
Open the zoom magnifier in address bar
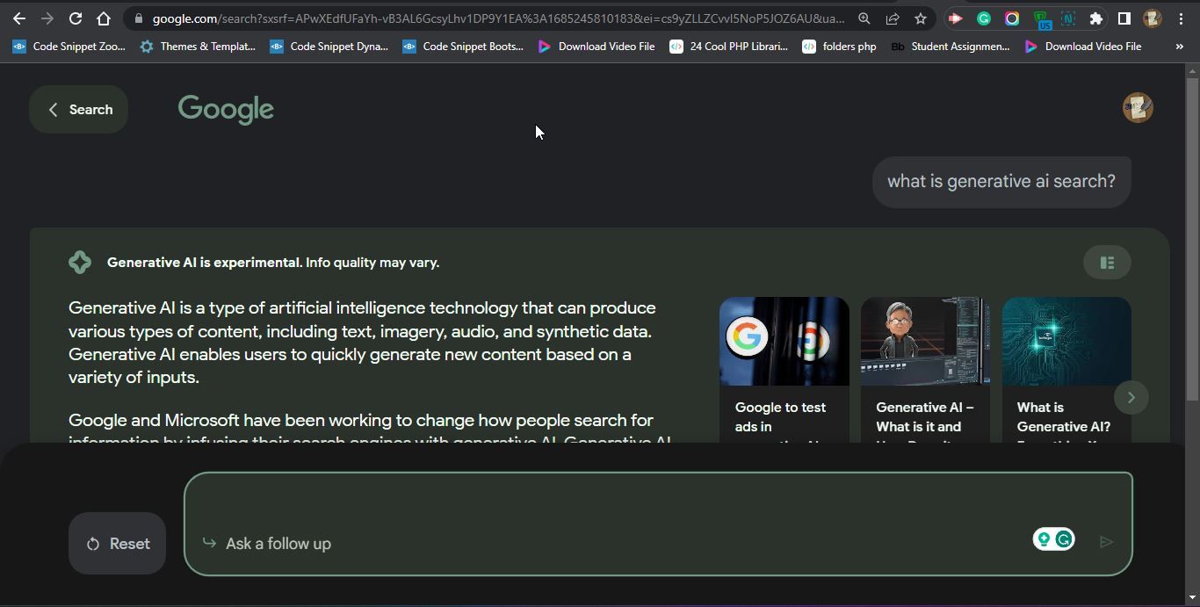[864, 18]
